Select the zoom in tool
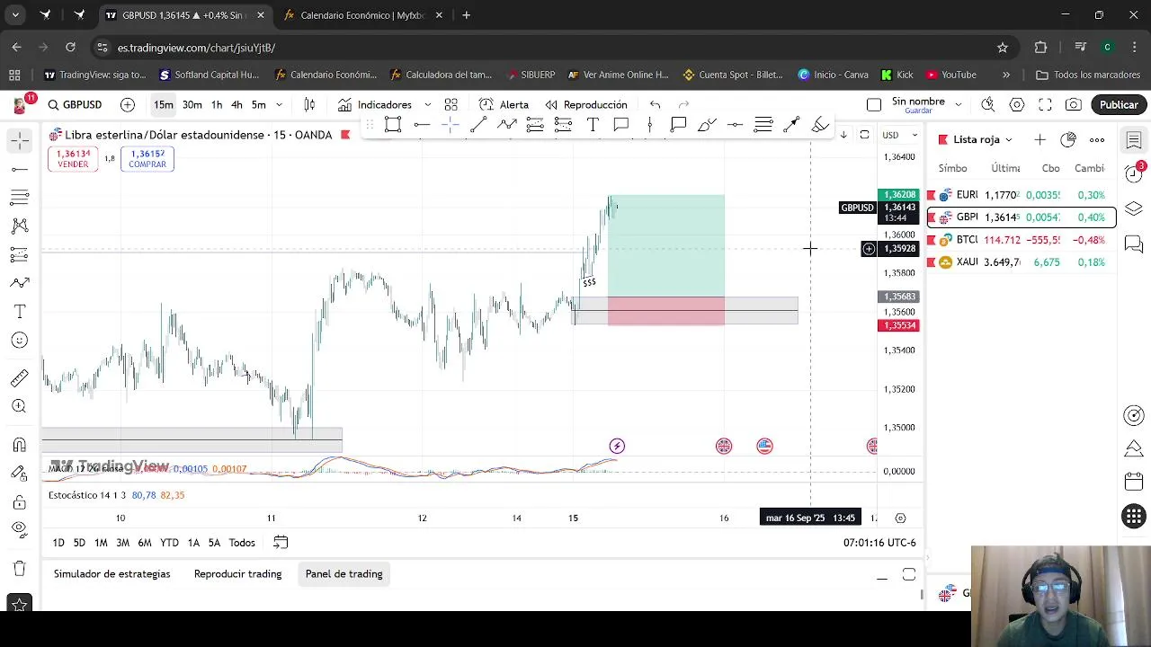 [x=19, y=407]
